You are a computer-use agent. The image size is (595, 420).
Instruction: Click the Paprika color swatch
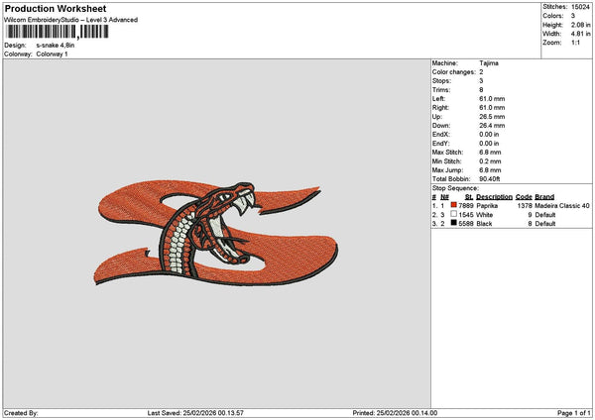point(454,205)
